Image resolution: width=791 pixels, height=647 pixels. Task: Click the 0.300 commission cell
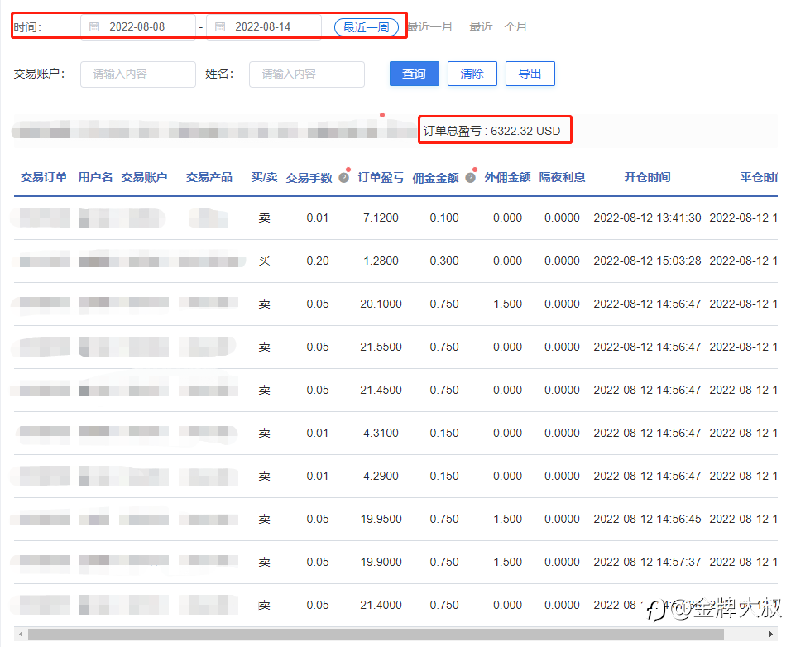444,261
